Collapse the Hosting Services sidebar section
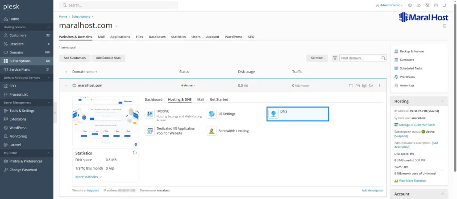Screen dimensions: 457x199 click(x=48, y=27)
